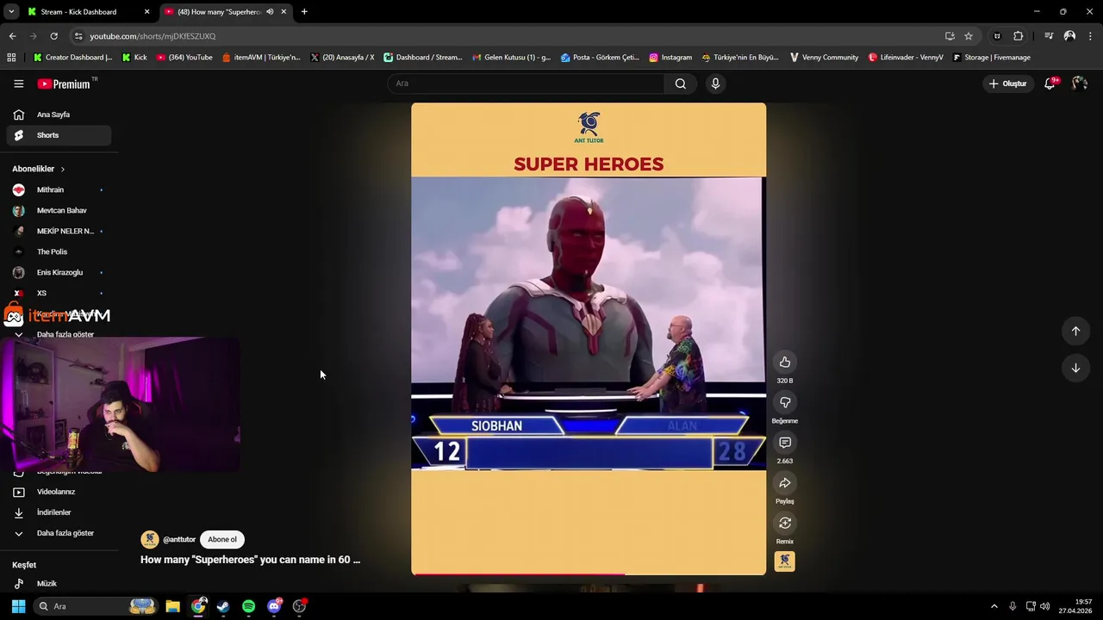Open a new browser tab
This screenshot has height=620, width=1103.
tap(304, 12)
